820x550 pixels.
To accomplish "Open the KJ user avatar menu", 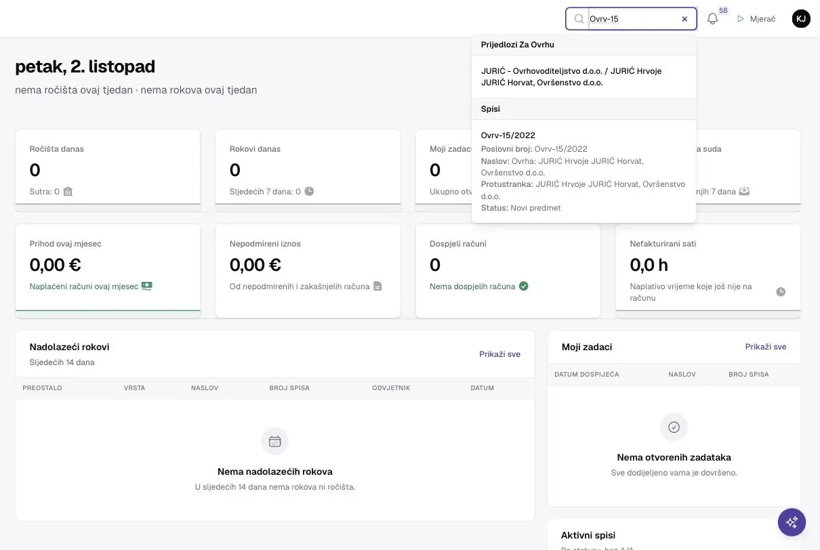I will click(801, 19).
